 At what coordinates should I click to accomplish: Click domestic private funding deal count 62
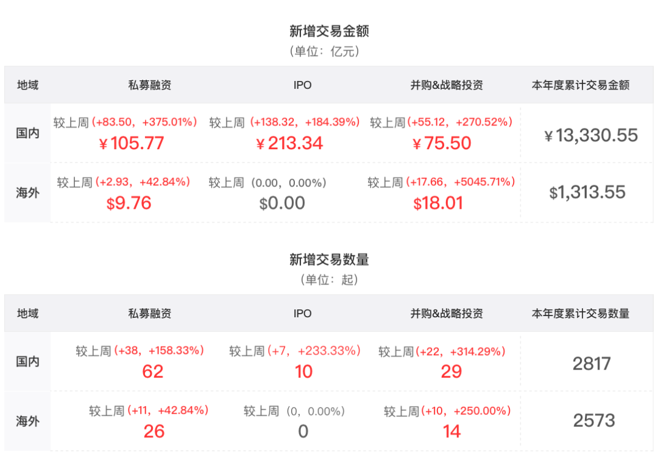(x=153, y=372)
